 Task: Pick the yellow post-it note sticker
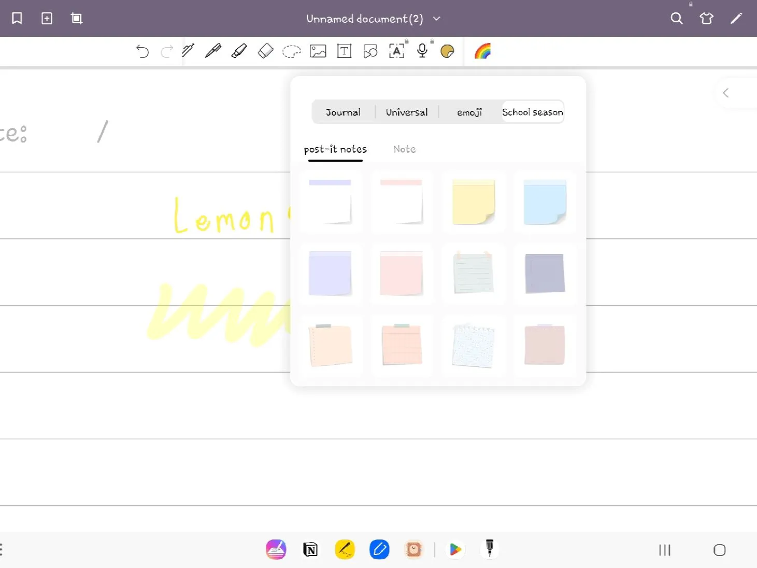473,202
